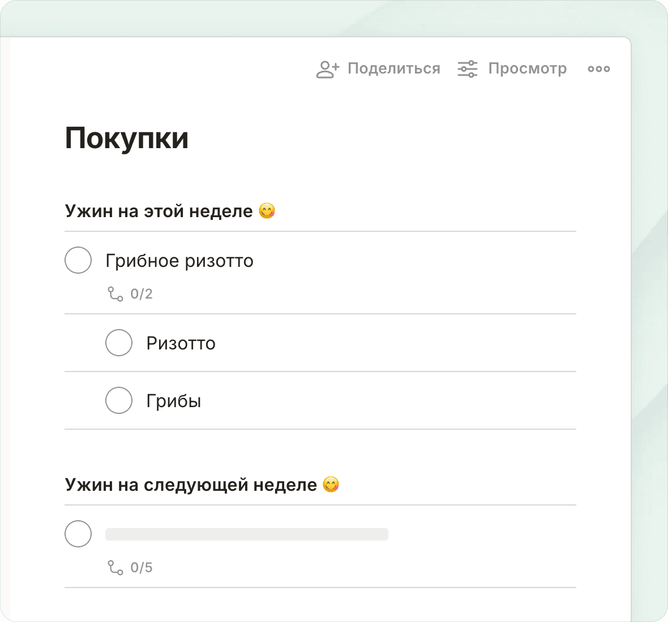The image size is (668, 622).
Task: Collapse subtasks via the 0/2 counter
Action: point(142,294)
